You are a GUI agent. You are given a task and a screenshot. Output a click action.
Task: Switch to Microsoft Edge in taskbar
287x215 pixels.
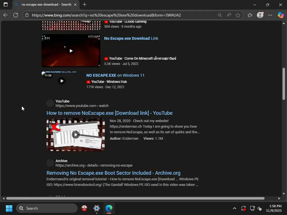click(x=109, y=208)
